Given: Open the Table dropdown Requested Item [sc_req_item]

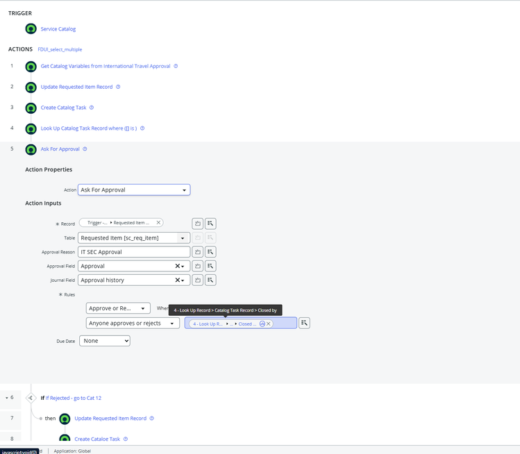Looking at the screenshot, I should click(134, 238).
